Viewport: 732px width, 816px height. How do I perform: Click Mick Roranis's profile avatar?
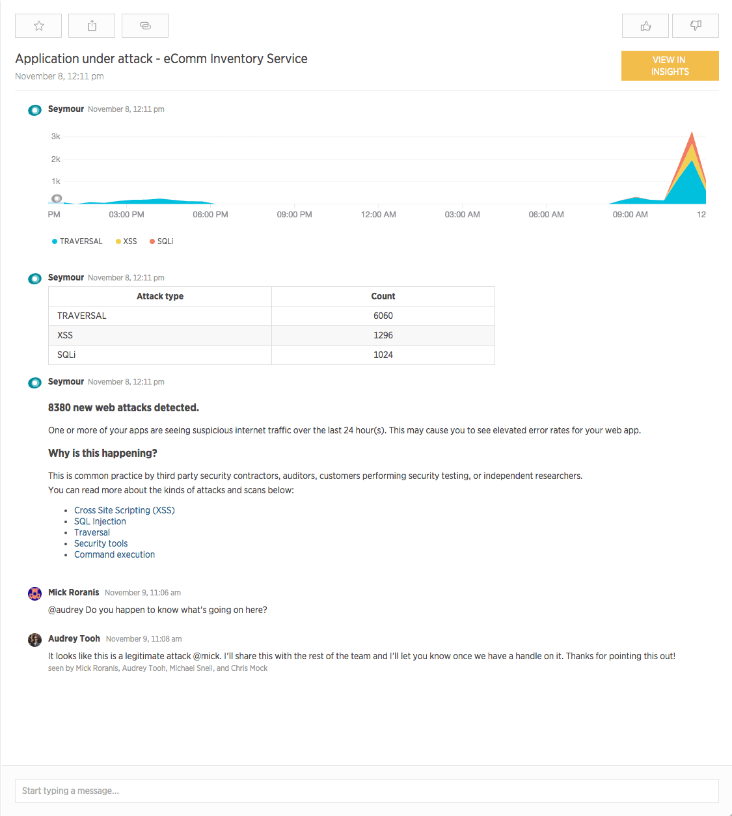click(x=35, y=593)
